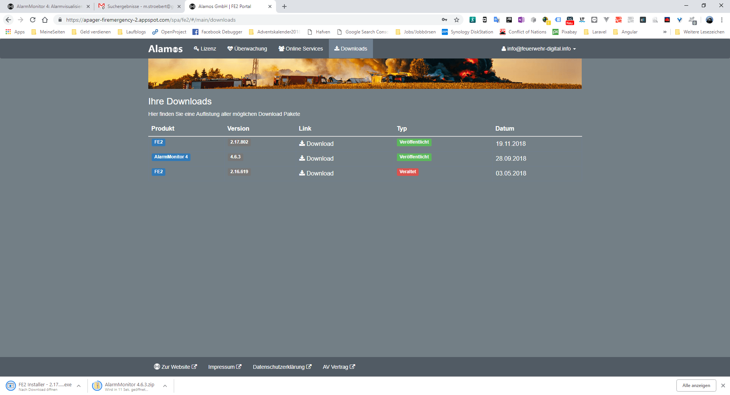The height and width of the screenshot is (395, 730).
Task: Click the Veraltet status badge
Action: (x=408, y=172)
